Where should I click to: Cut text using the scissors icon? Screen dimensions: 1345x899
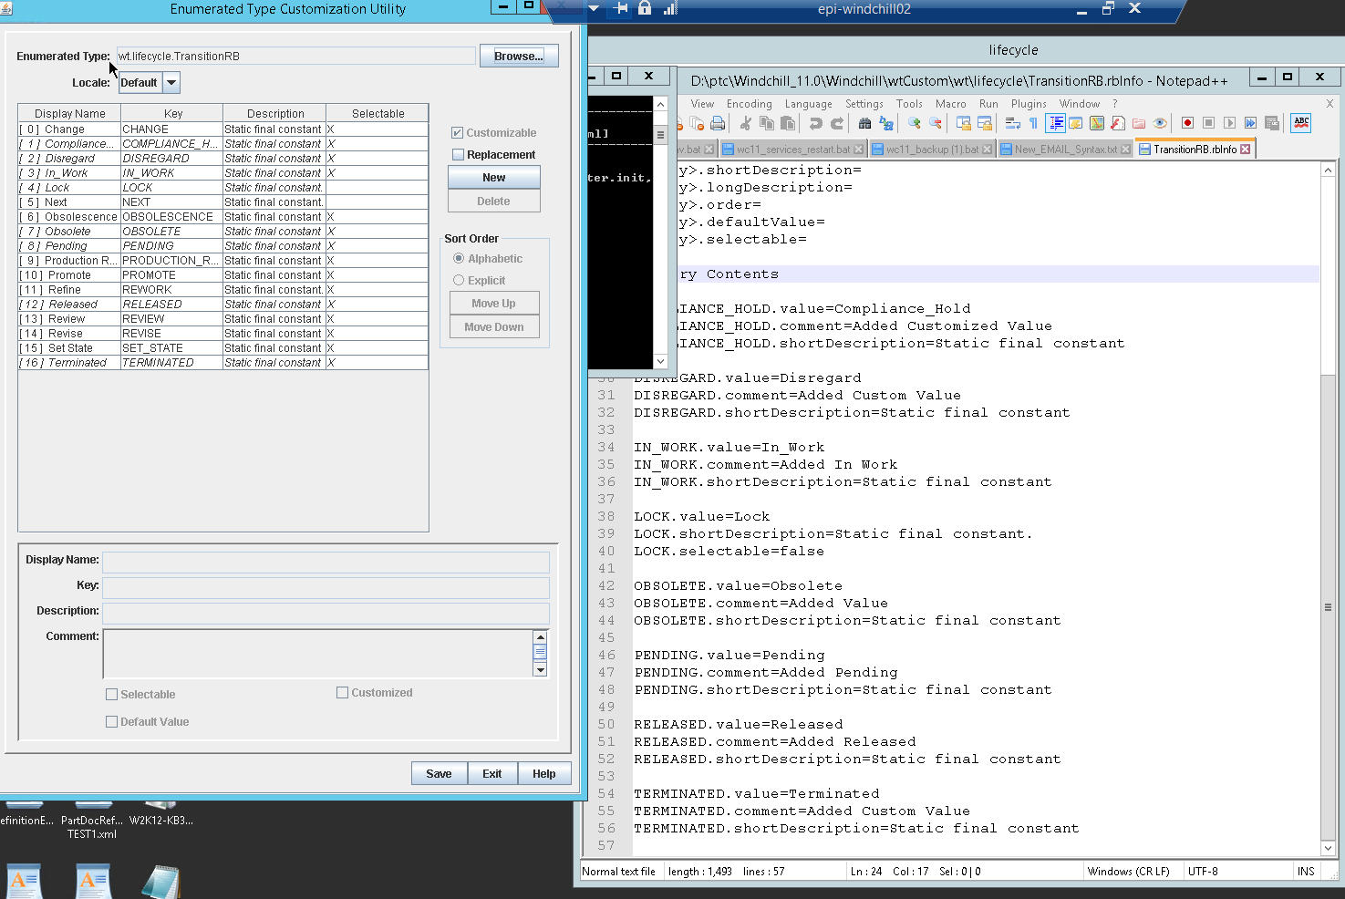click(x=744, y=123)
